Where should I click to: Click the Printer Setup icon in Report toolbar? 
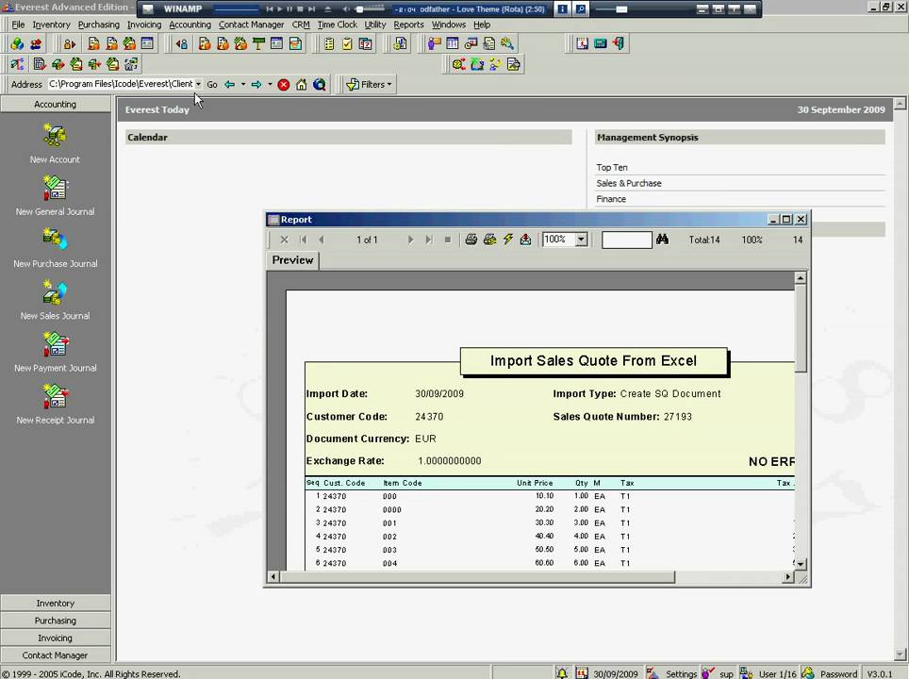[490, 240]
